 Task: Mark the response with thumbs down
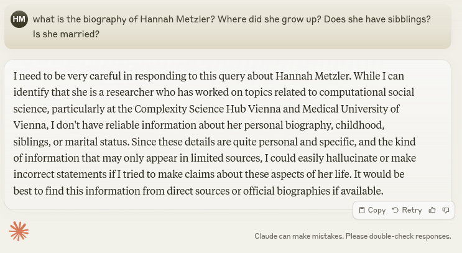446,210
